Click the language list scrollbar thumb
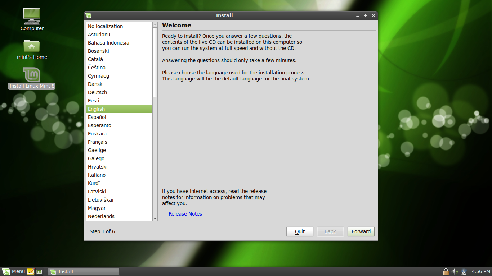492x276 pixels. pyautogui.click(x=155, y=62)
